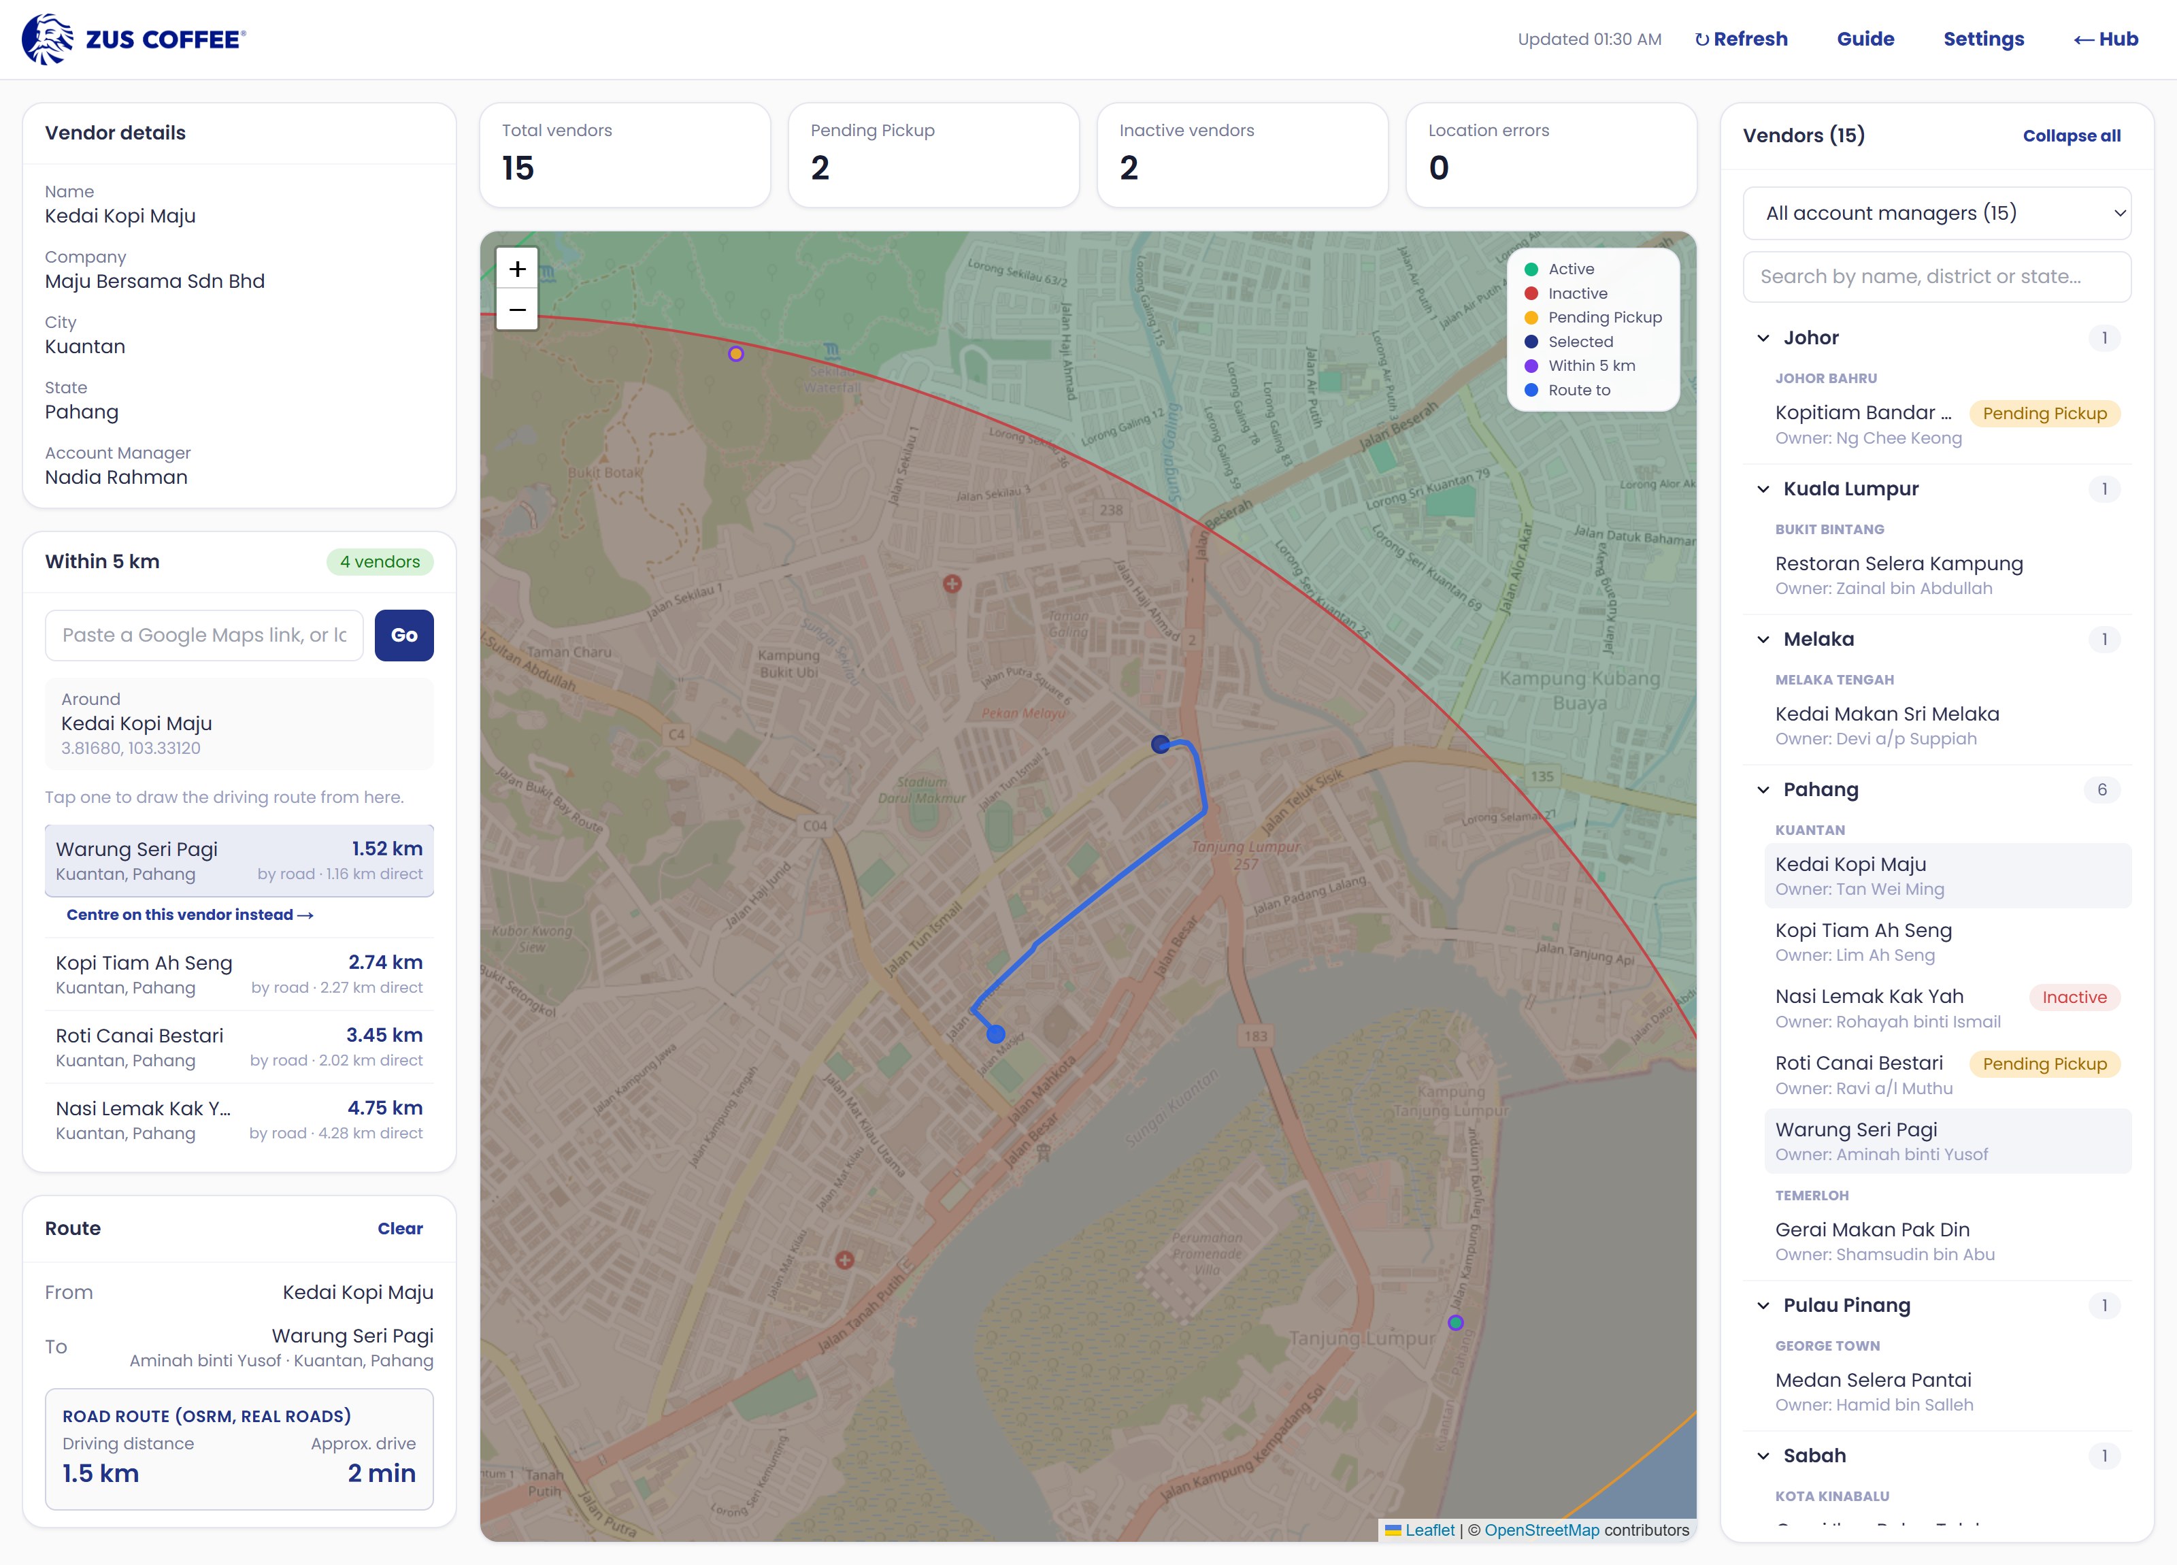Open Kedai Makan Sri Melaka vendor entry
The image size is (2177, 1565).
point(1948,725)
